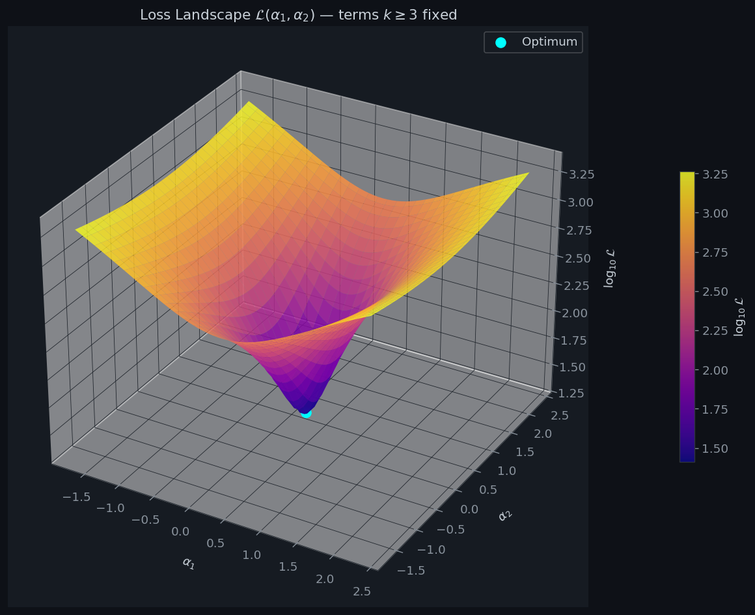
Task: Click the log₁₀ ℒ label beside the colorbar
Action: pyautogui.click(x=739, y=317)
